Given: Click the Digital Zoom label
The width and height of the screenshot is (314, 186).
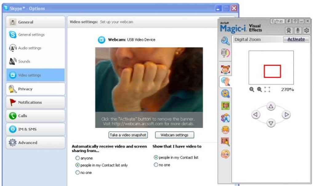Looking at the screenshot, I should point(248,40).
